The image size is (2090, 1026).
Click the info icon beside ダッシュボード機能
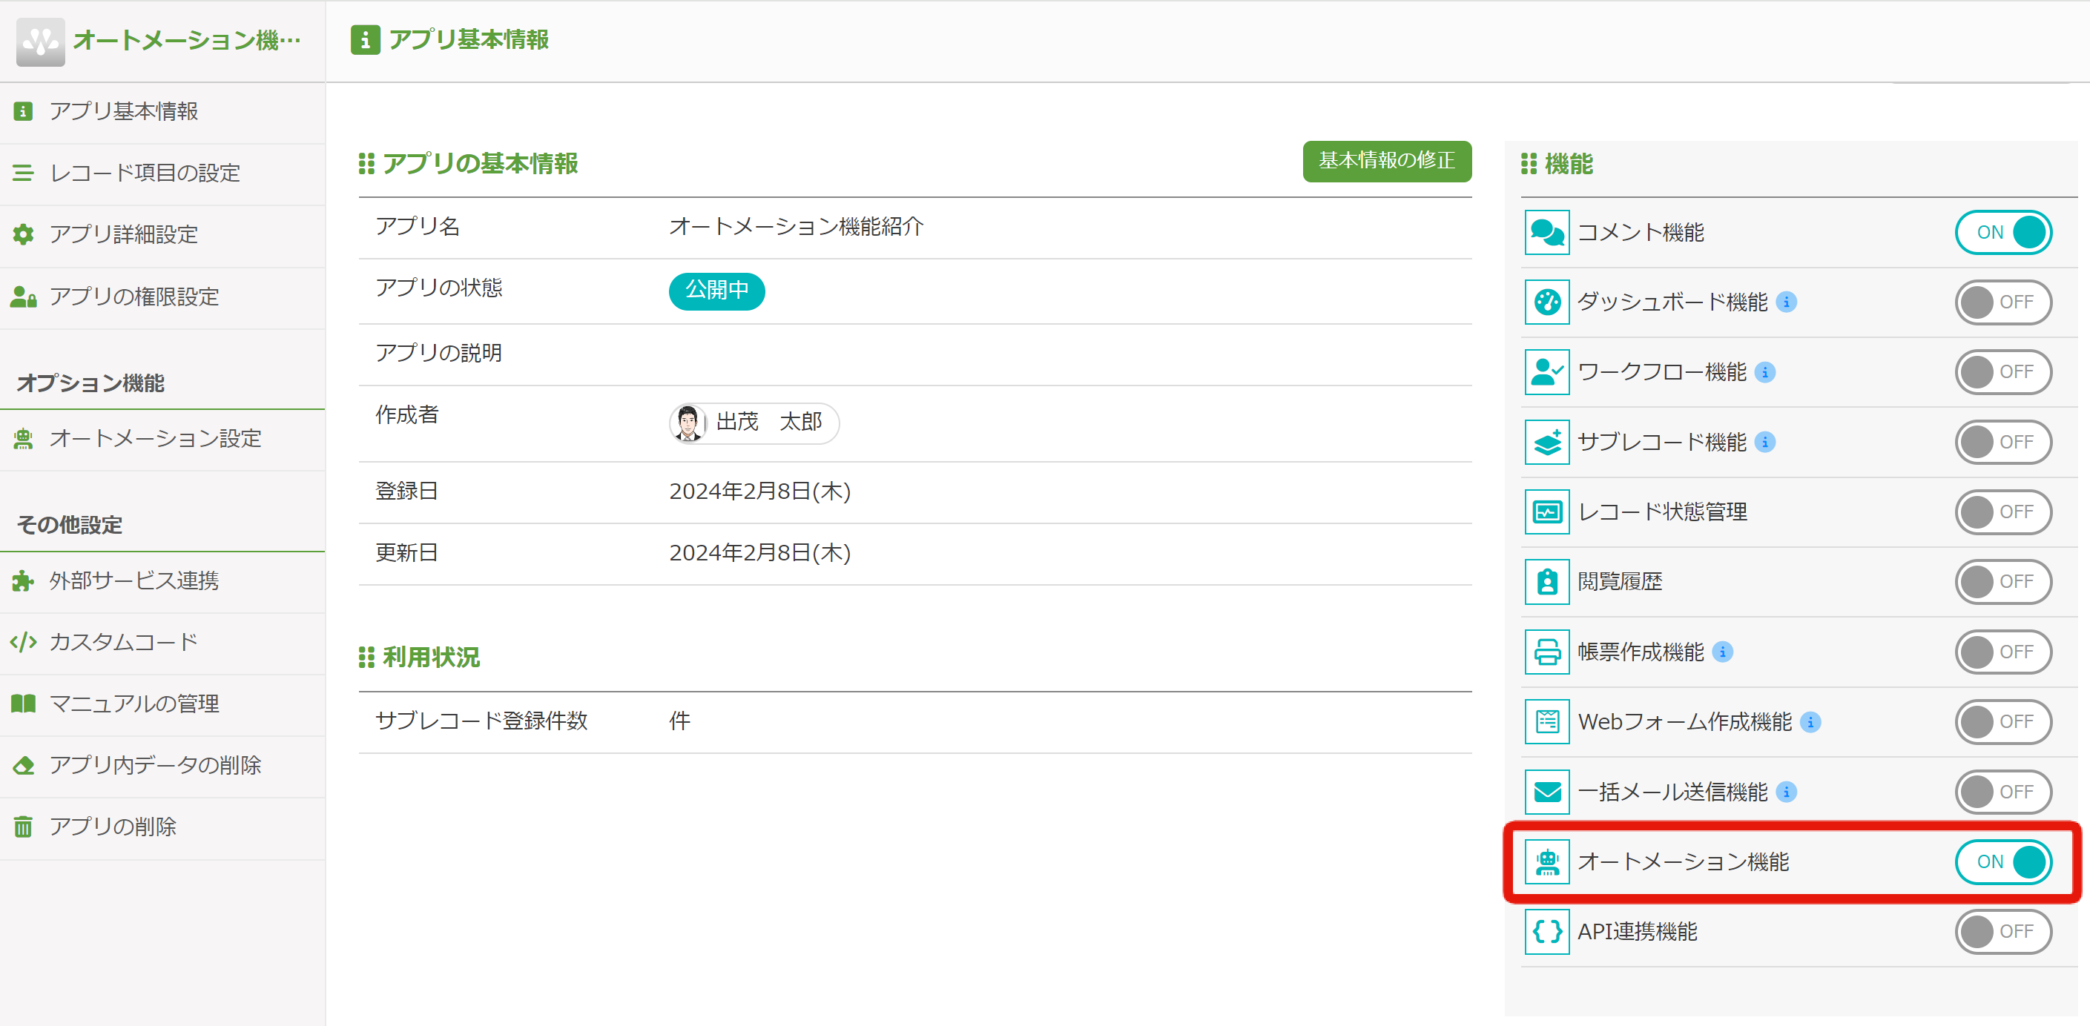pyautogui.click(x=1786, y=302)
